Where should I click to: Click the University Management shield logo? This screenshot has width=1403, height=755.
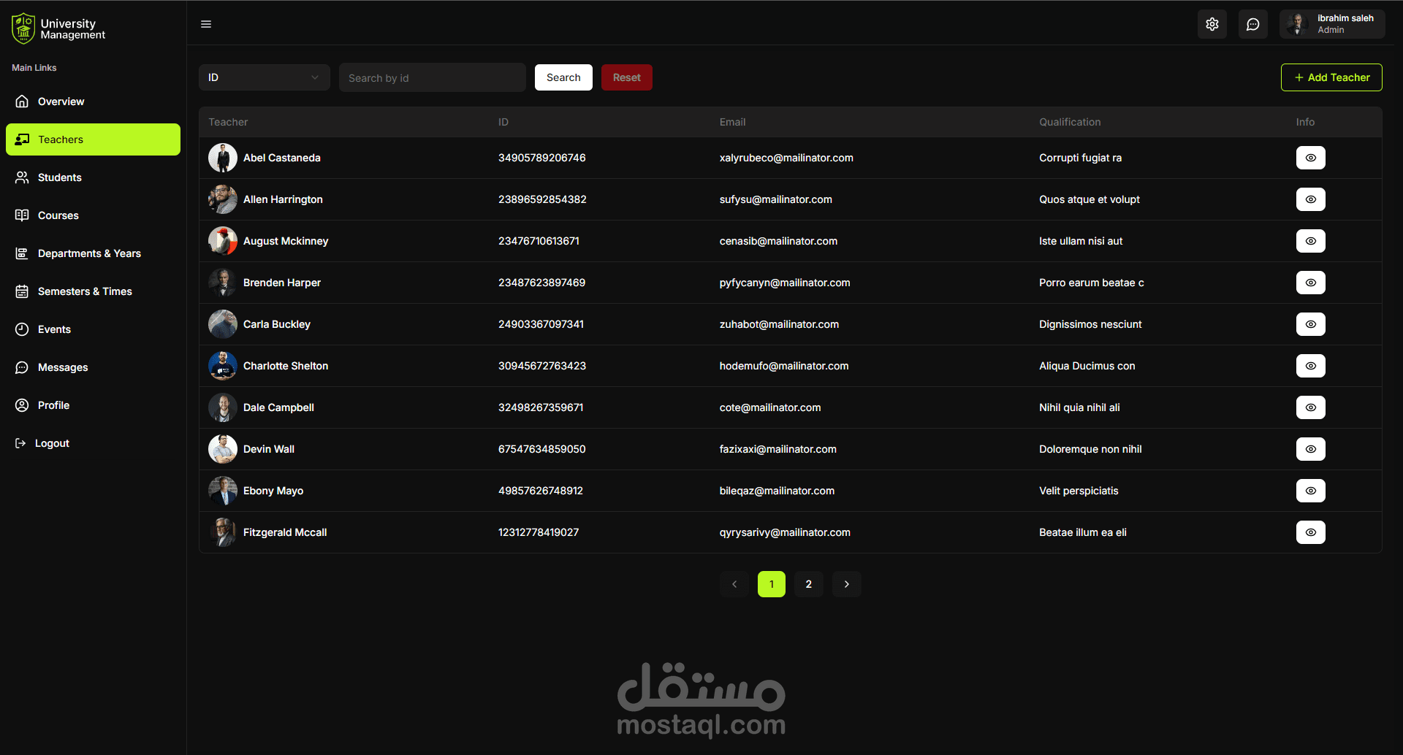(x=23, y=28)
